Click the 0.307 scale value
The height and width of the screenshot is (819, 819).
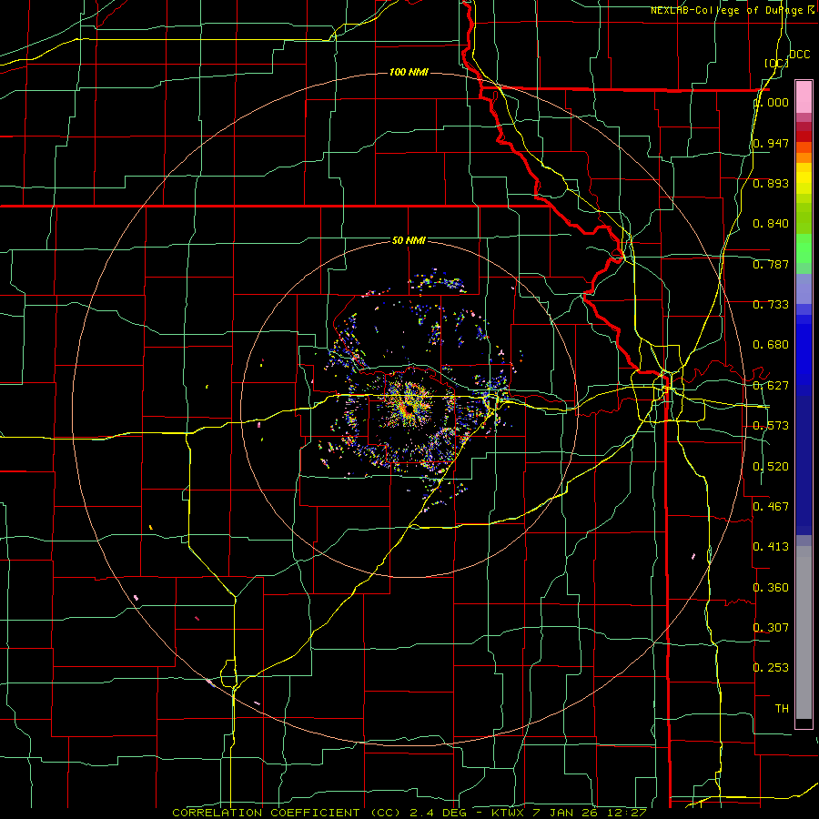pos(771,628)
